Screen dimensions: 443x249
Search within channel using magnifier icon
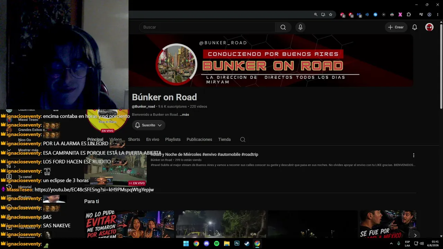[x=243, y=139]
